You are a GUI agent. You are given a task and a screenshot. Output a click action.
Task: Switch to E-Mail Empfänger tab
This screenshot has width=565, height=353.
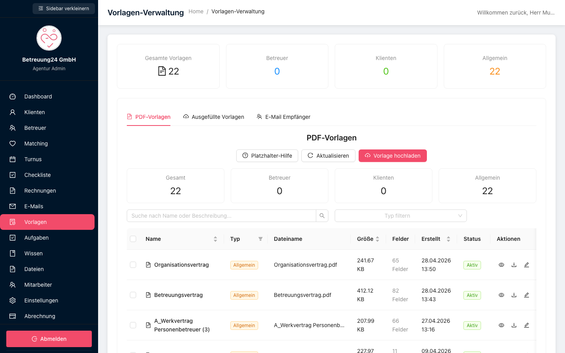[x=283, y=117]
